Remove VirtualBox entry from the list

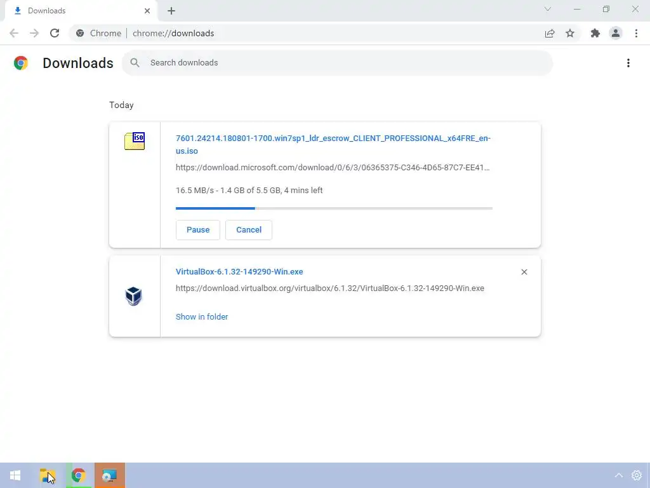point(524,272)
